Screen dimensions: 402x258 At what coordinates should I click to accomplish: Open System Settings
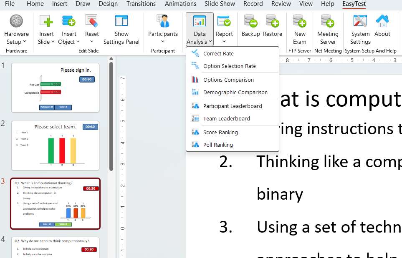[x=360, y=22]
